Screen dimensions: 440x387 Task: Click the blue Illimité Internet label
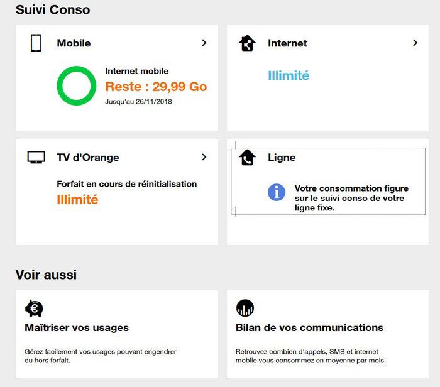(289, 75)
